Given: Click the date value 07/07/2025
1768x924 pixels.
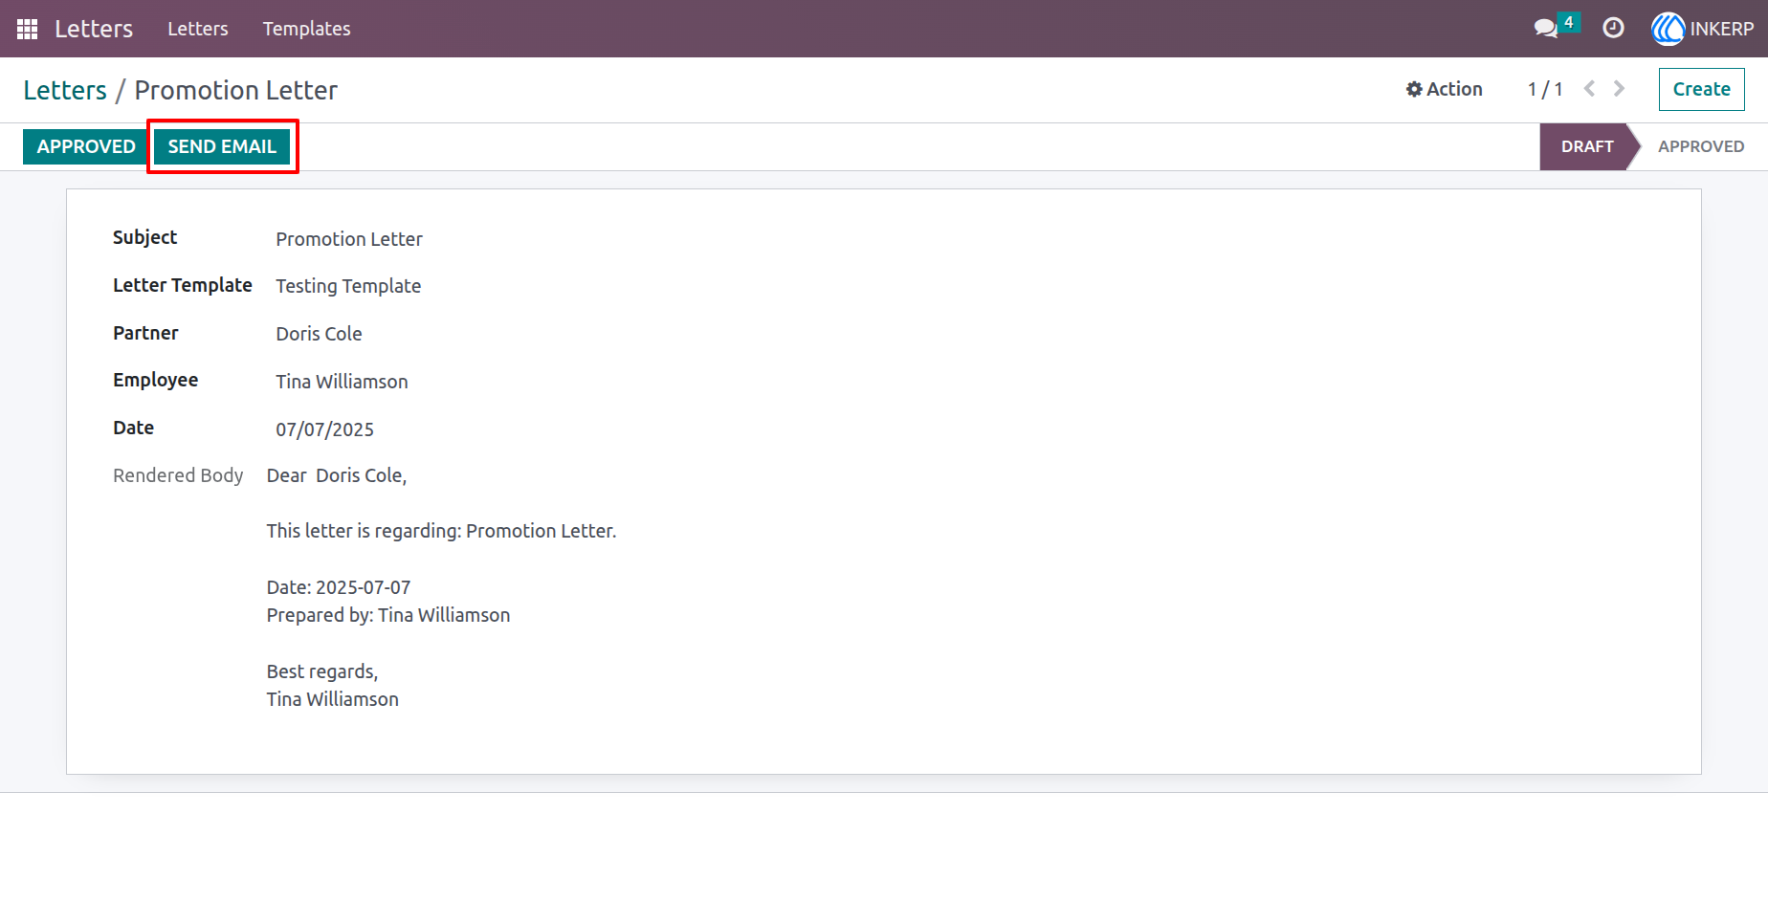Looking at the screenshot, I should point(324,429).
